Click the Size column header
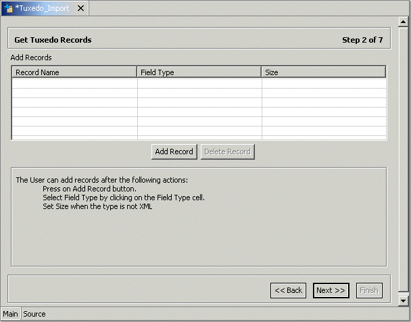Image resolution: width=411 pixels, height=322 pixels. (x=324, y=72)
